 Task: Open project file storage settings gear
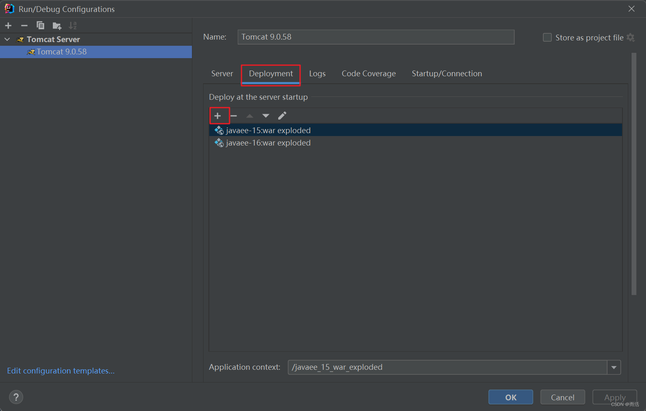[630, 38]
